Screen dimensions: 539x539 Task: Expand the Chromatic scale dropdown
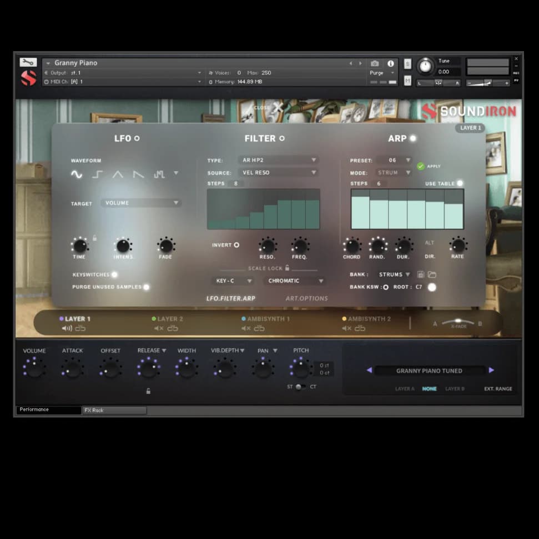coord(294,281)
